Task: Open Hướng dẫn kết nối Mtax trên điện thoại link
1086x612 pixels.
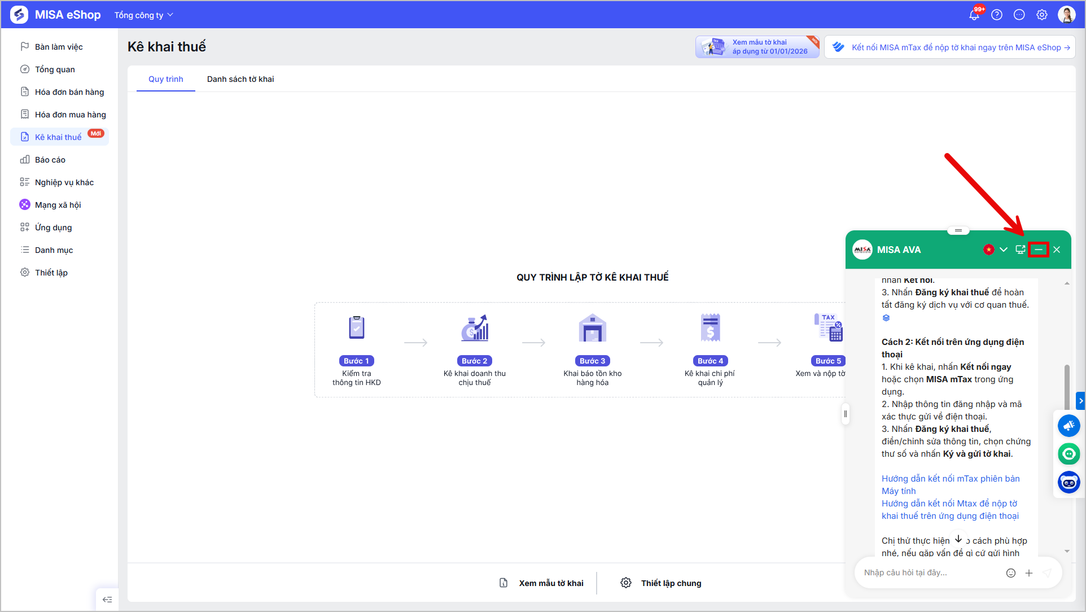Action: [950, 510]
